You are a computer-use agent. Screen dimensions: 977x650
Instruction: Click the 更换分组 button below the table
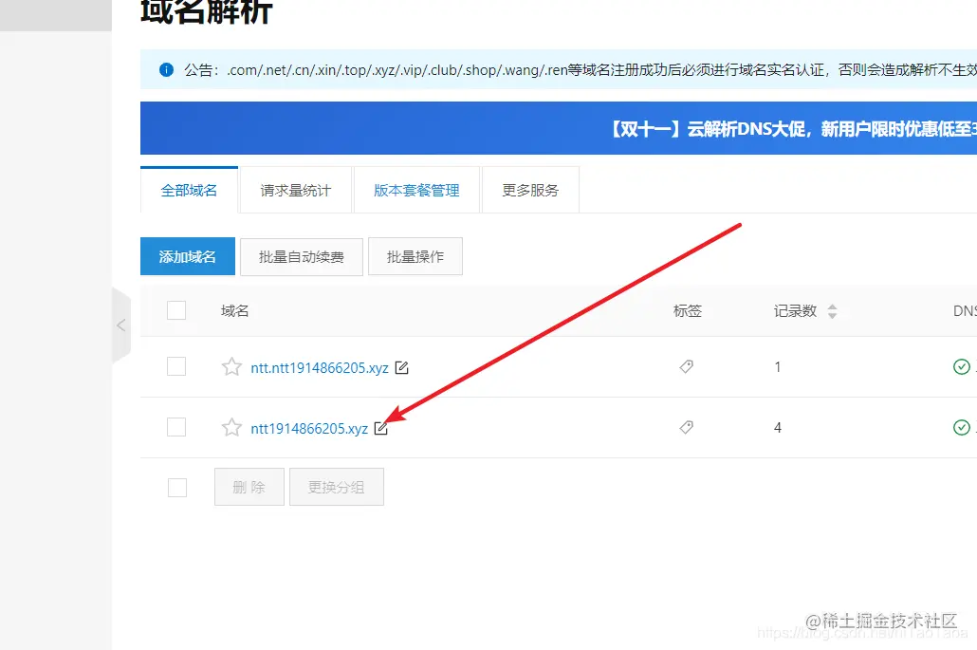tap(336, 486)
